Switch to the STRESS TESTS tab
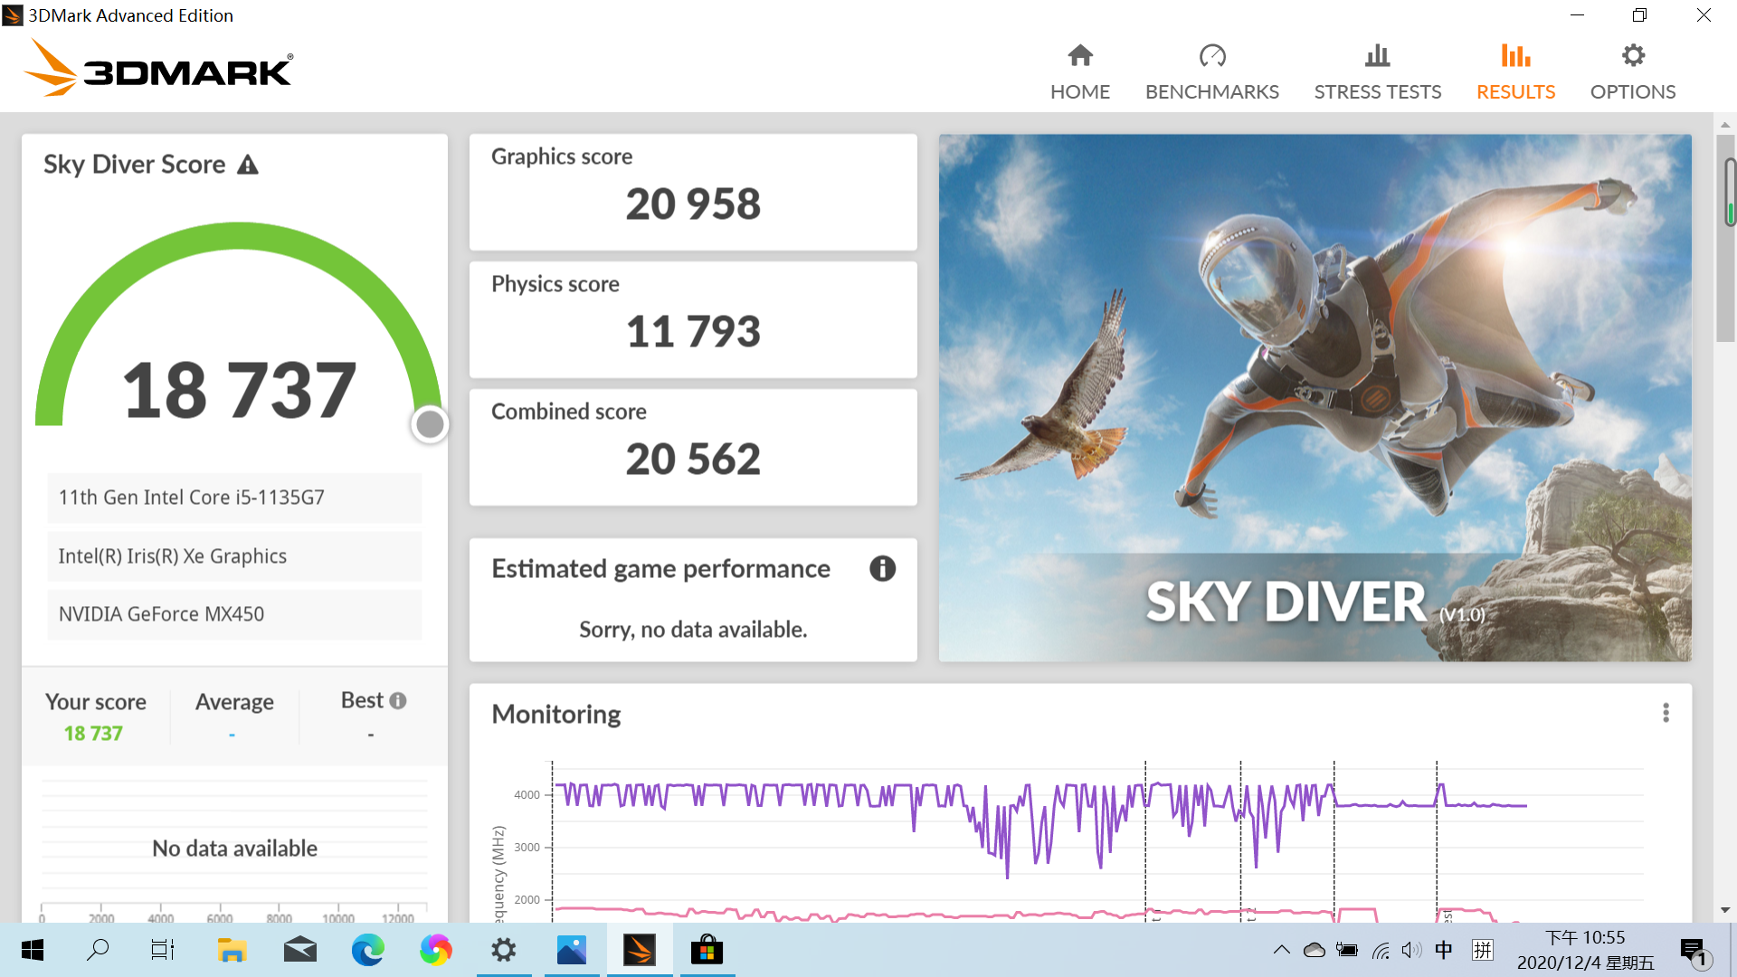This screenshot has width=1737, height=977. coord(1377,72)
